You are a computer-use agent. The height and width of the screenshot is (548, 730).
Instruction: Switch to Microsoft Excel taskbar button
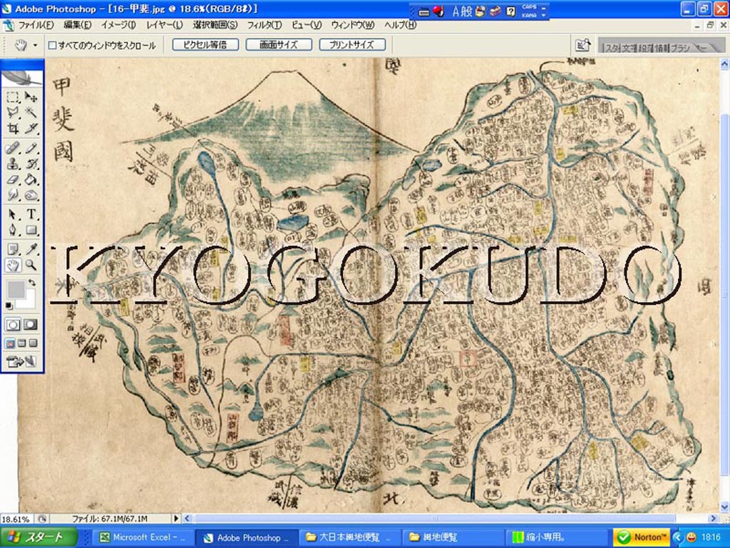coord(143,538)
